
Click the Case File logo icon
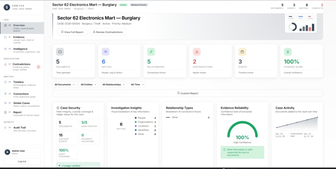7,7
